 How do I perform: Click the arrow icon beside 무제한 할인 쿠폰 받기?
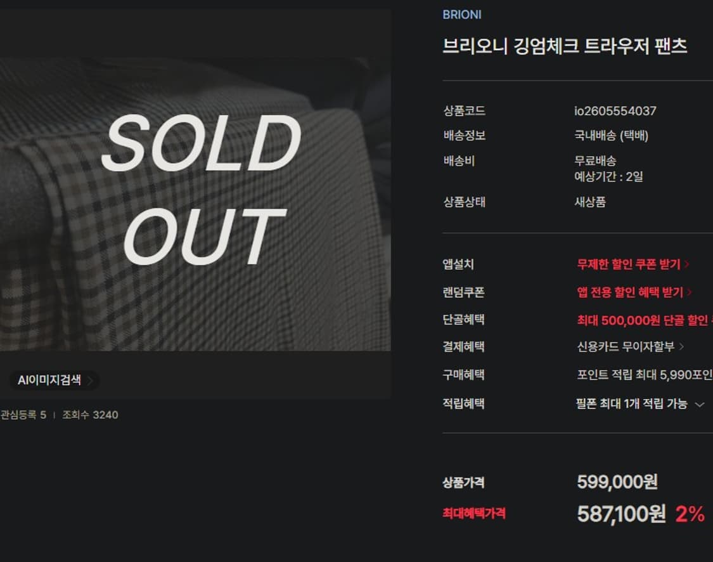pos(688,265)
